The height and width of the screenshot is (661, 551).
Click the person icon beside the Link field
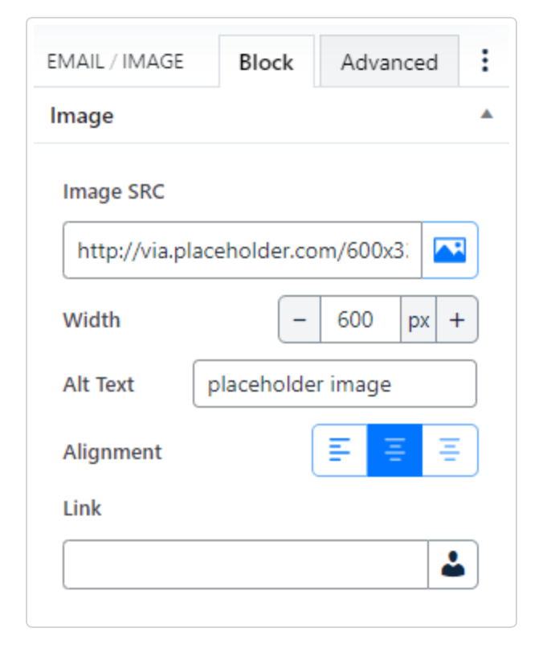click(x=453, y=565)
